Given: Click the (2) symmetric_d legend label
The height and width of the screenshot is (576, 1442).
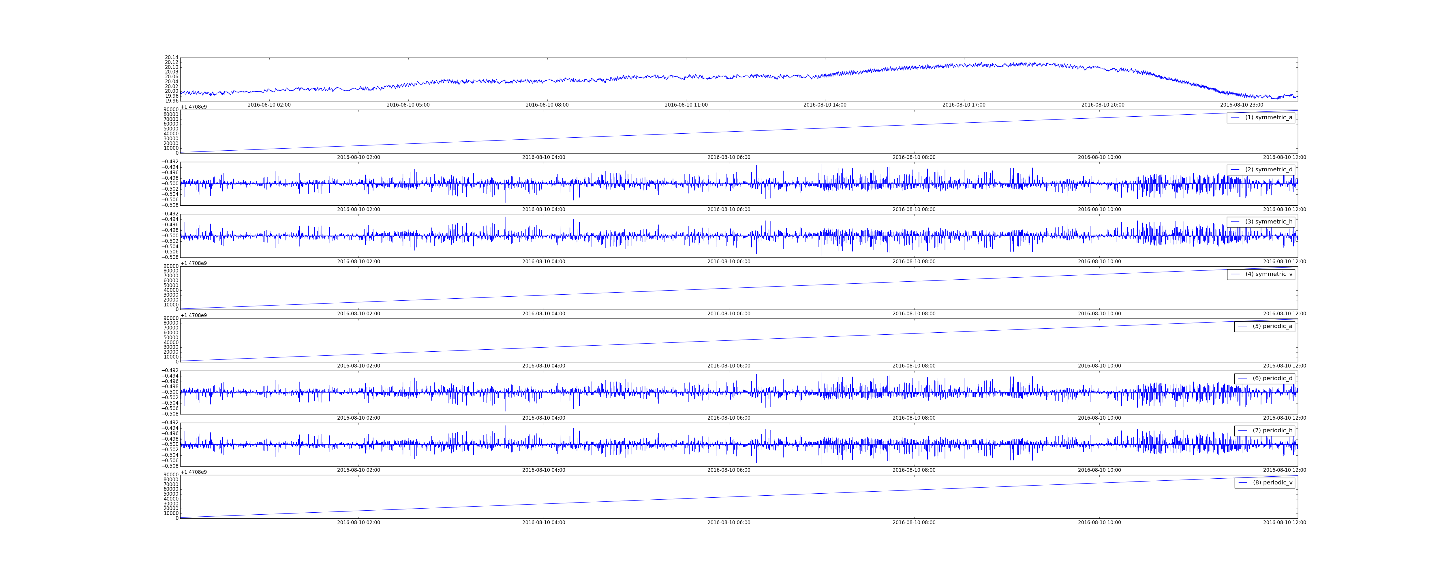Looking at the screenshot, I should tap(1268, 169).
